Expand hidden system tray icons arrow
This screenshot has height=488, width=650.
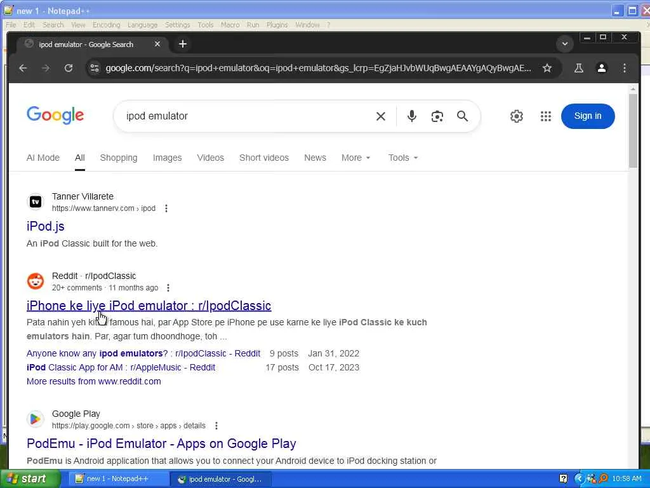pyautogui.click(x=578, y=479)
